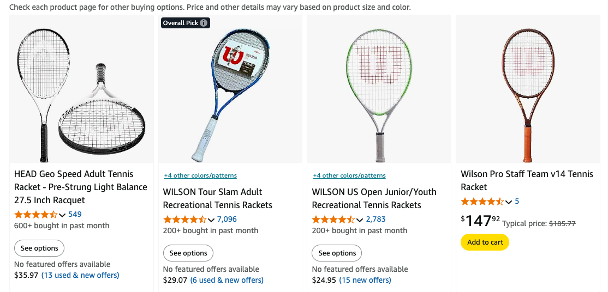Click Wilson Pro Staff Team star rating
608x292 pixels.
(482, 202)
